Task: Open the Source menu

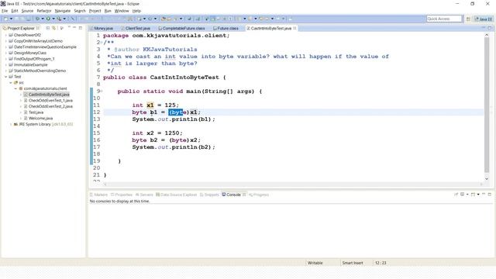Action: click(x=27, y=11)
